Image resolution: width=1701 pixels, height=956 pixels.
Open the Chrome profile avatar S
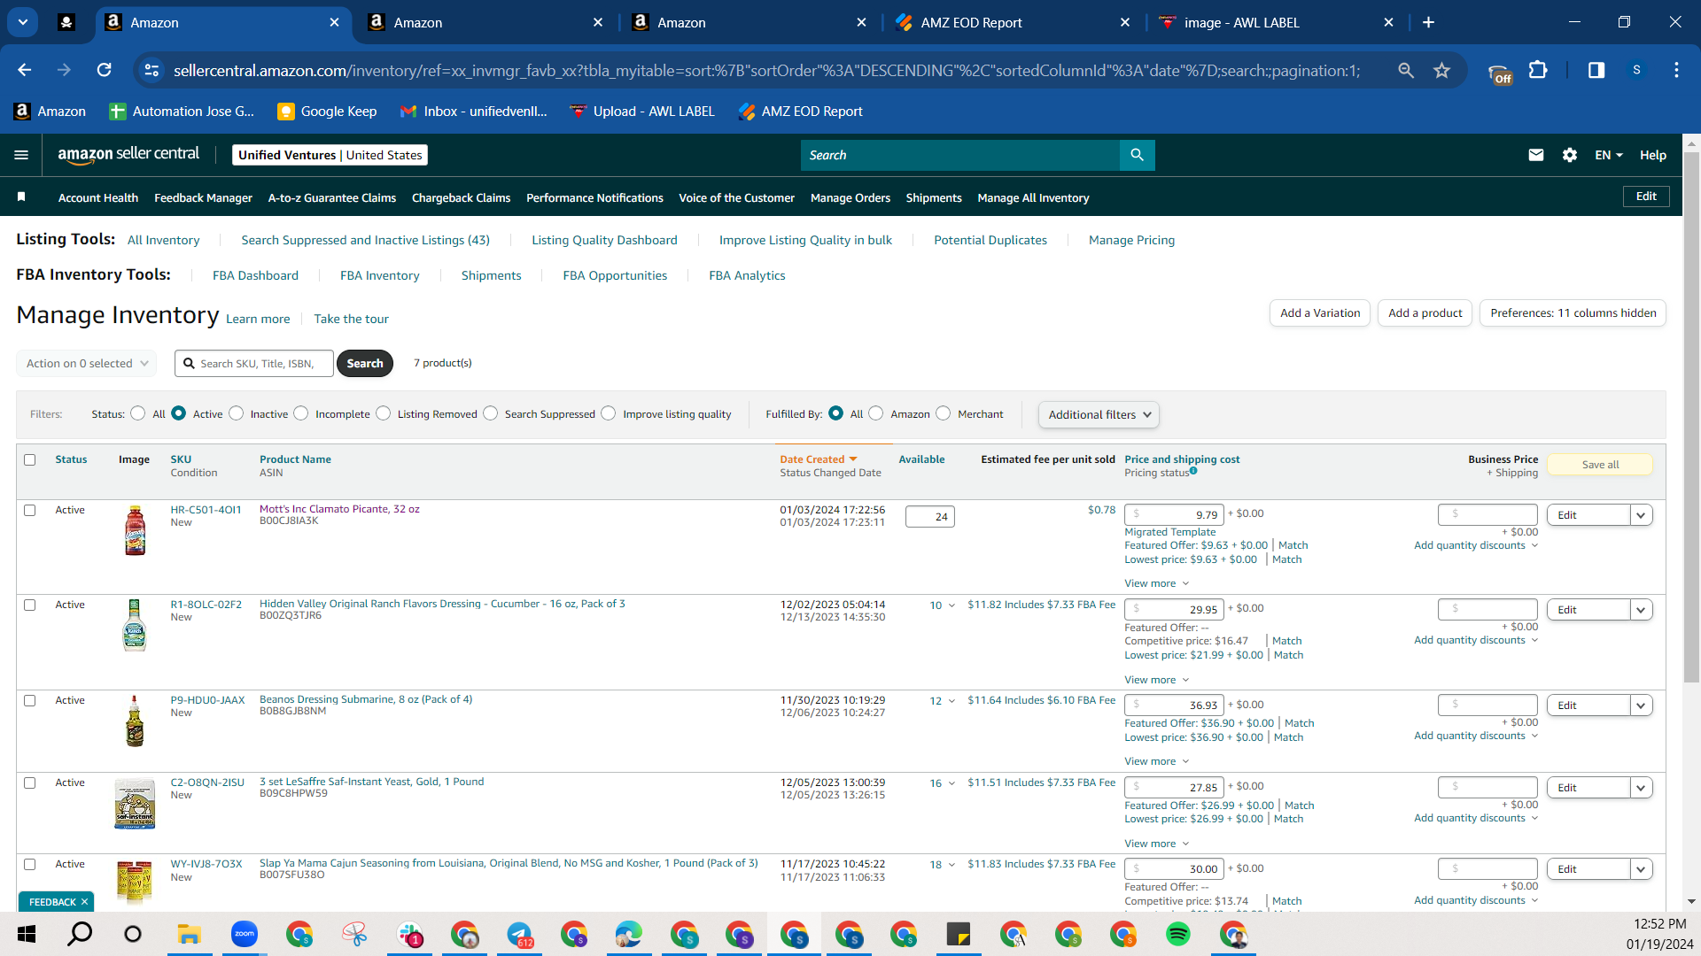click(x=1636, y=70)
